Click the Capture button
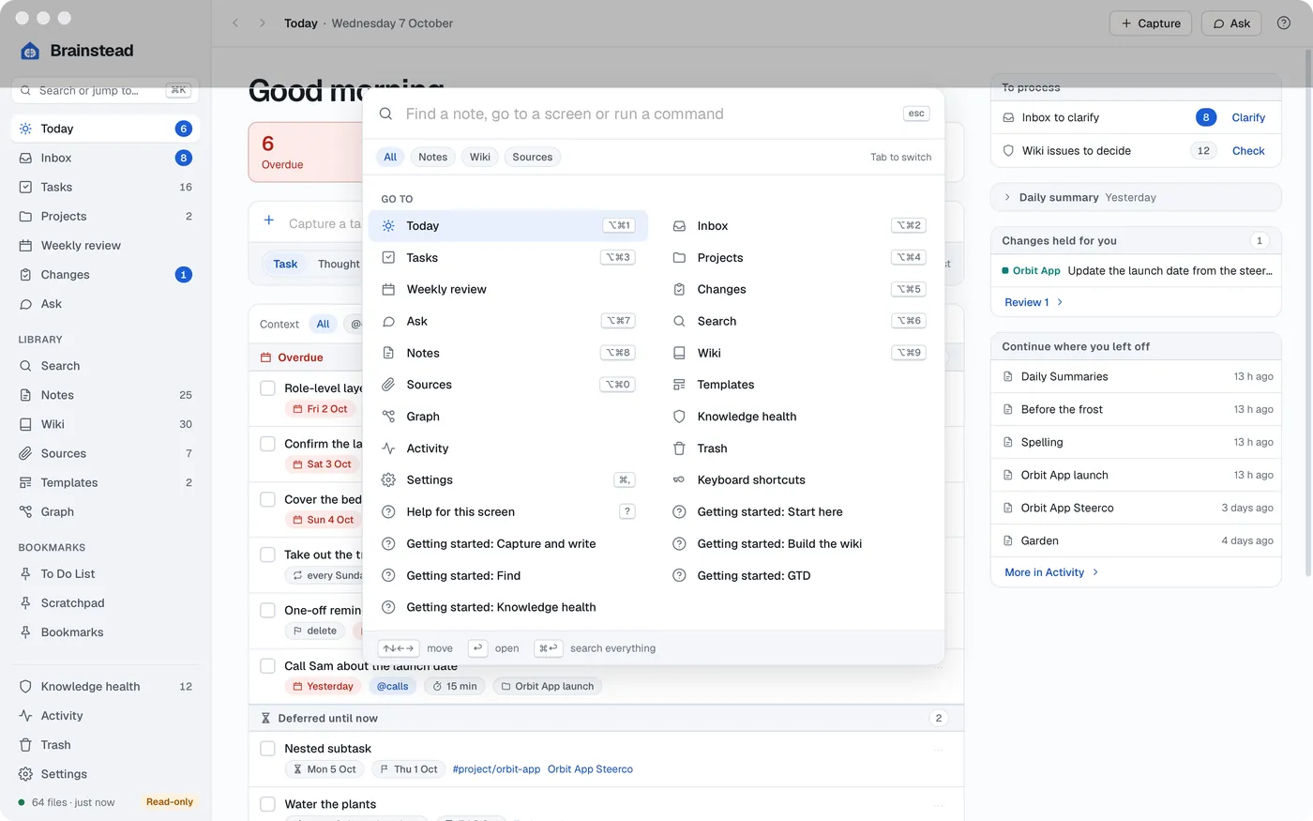The width and height of the screenshot is (1313, 821). pos(1151,23)
